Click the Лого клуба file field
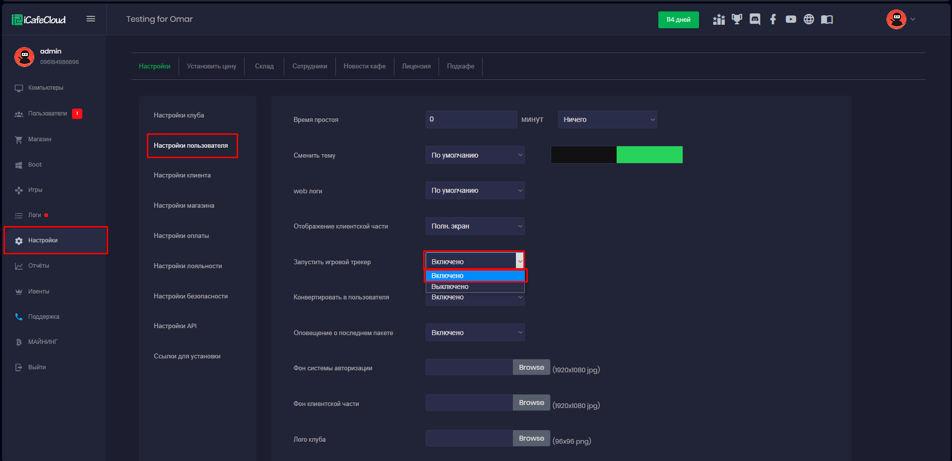The image size is (952, 461). pyautogui.click(x=469, y=438)
